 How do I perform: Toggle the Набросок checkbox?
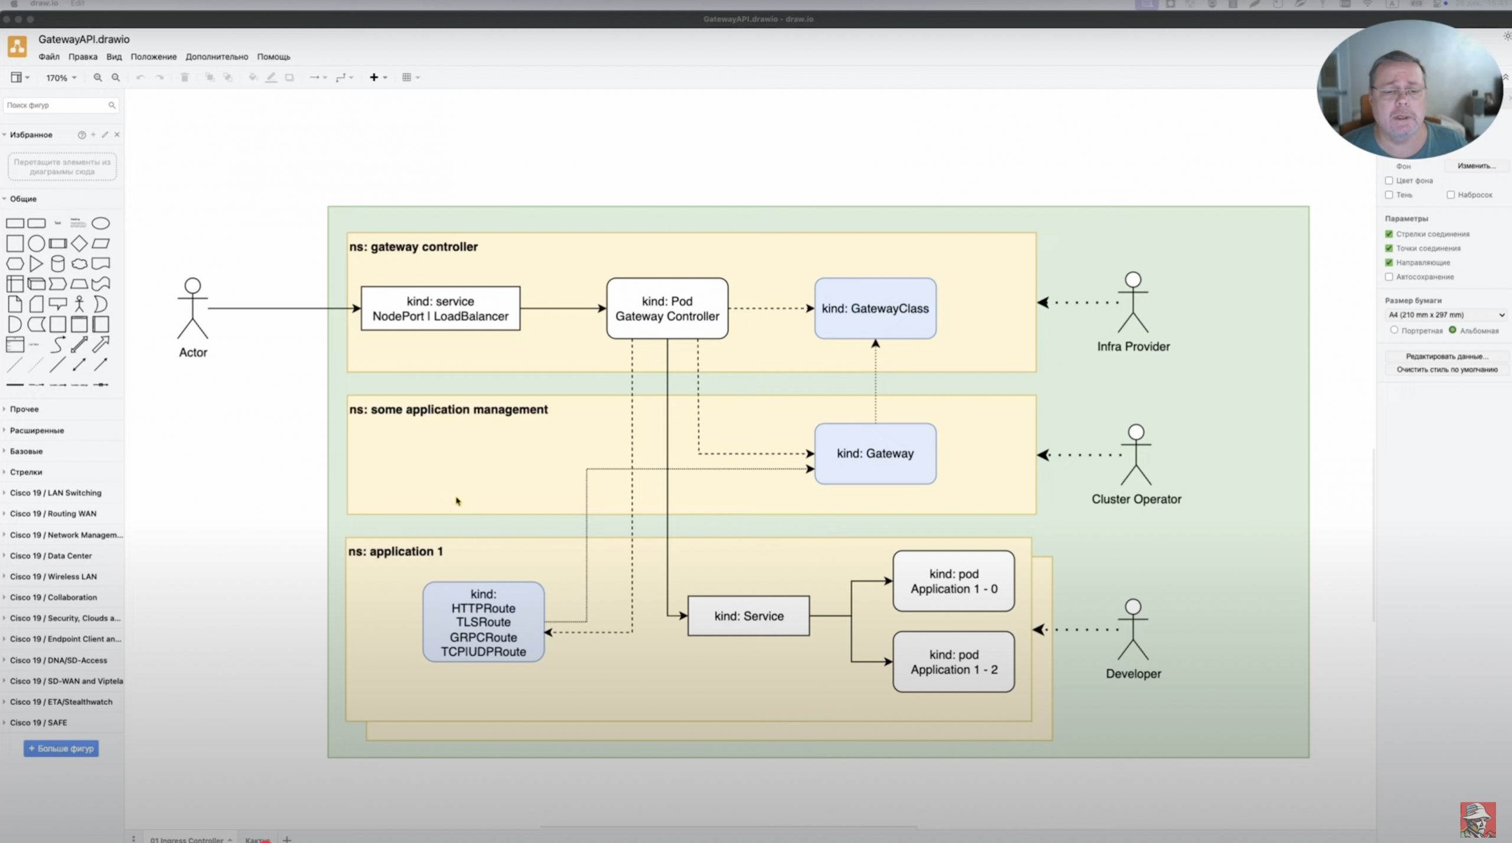1451,195
